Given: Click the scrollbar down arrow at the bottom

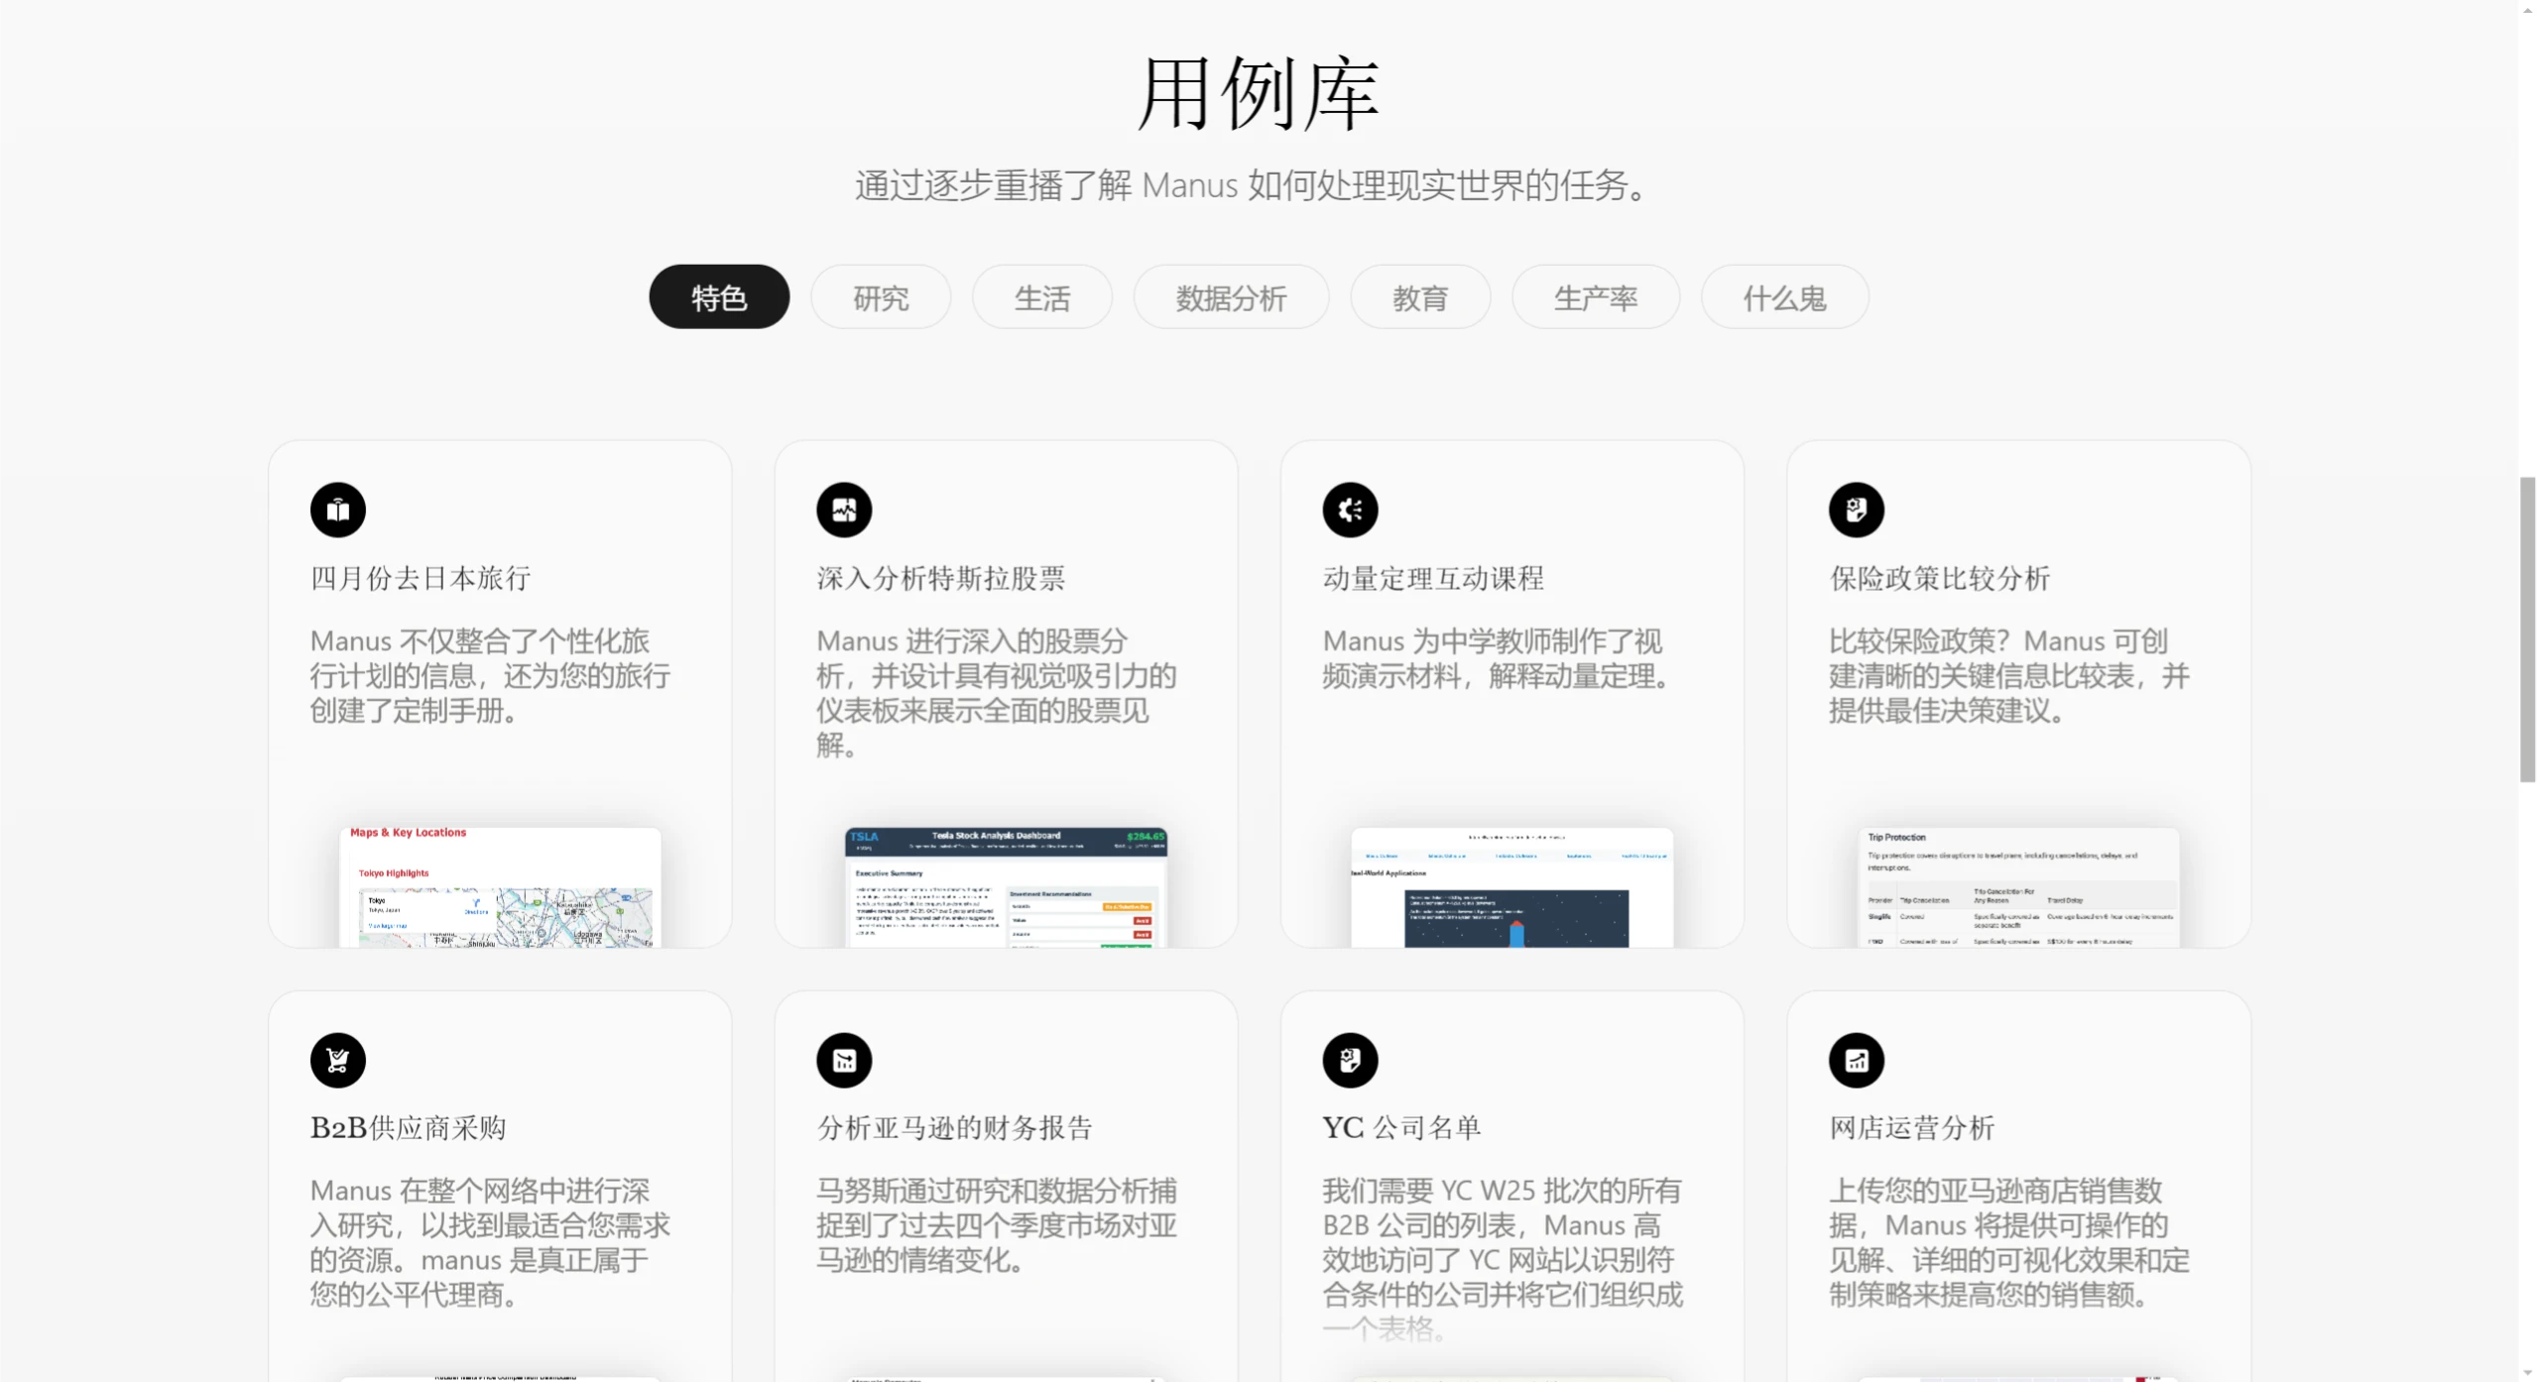Looking at the screenshot, I should pos(2527,1373).
